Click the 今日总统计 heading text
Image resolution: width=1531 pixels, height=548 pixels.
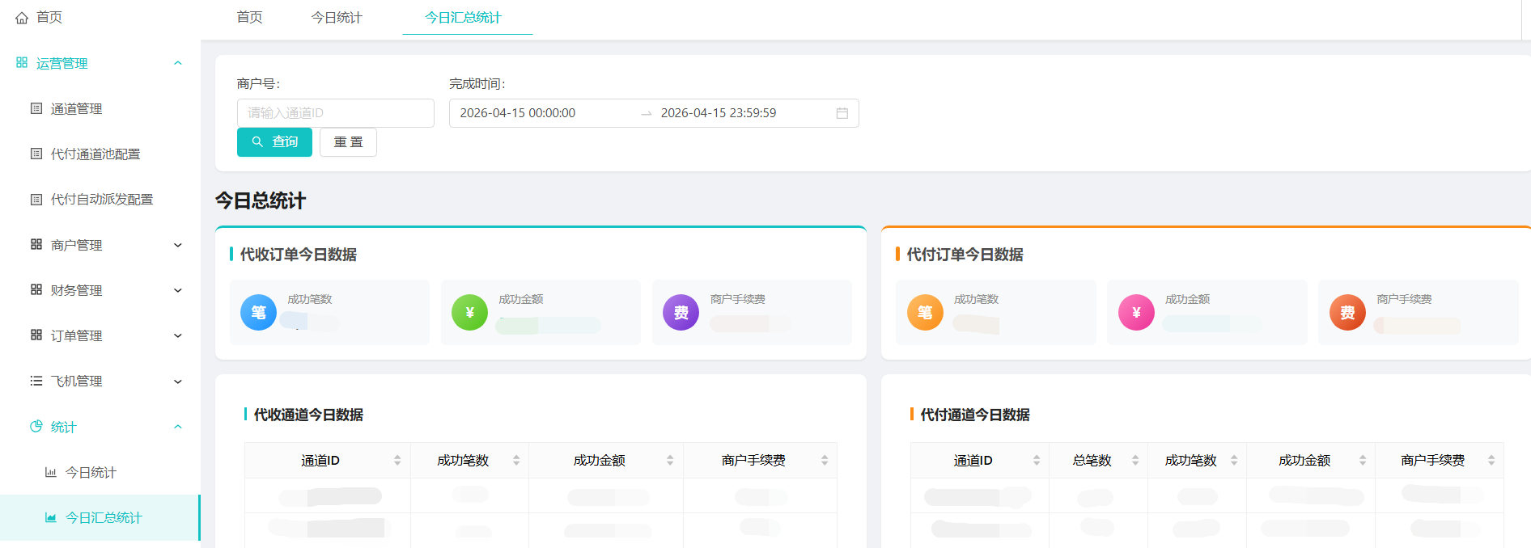(x=261, y=200)
